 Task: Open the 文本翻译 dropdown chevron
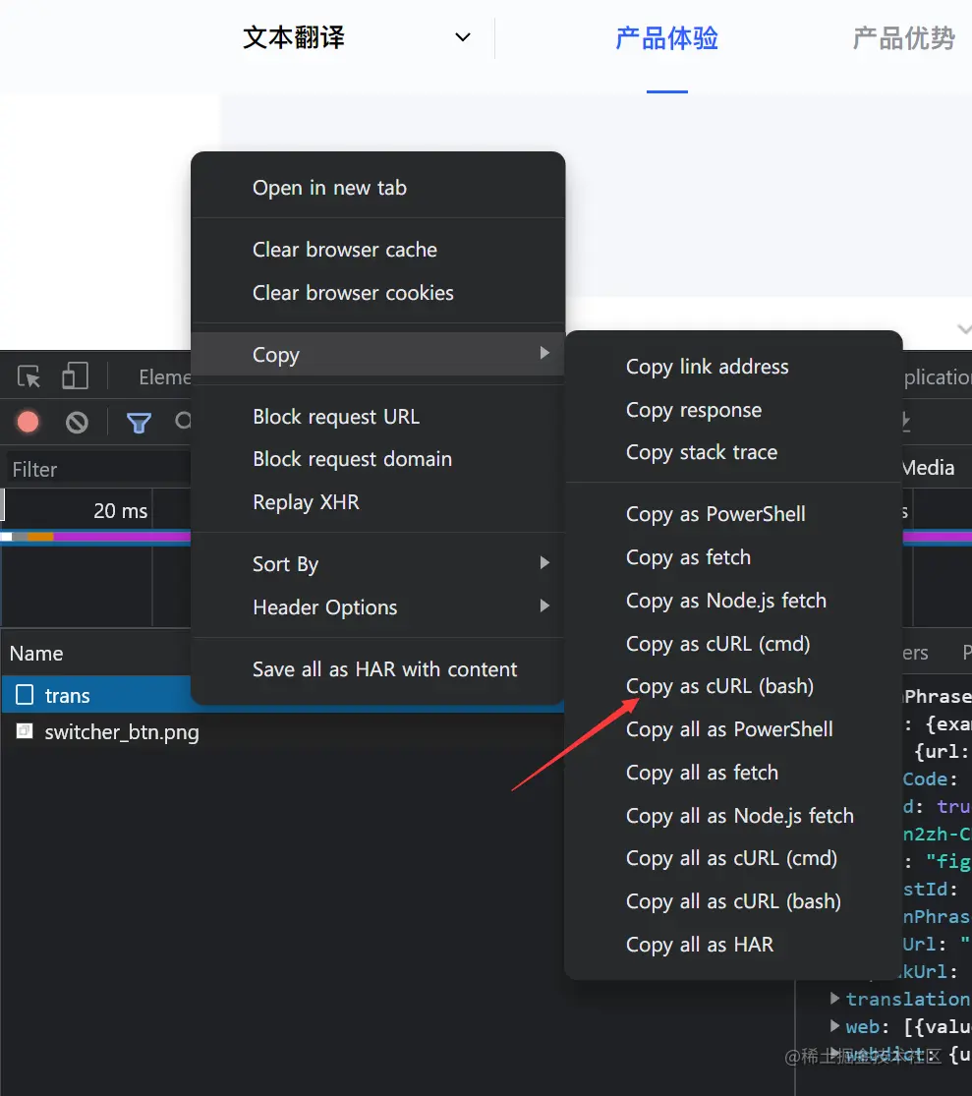coord(463,37)
